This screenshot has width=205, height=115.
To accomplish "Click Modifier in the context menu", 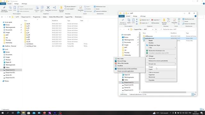I will pos(161,43).
